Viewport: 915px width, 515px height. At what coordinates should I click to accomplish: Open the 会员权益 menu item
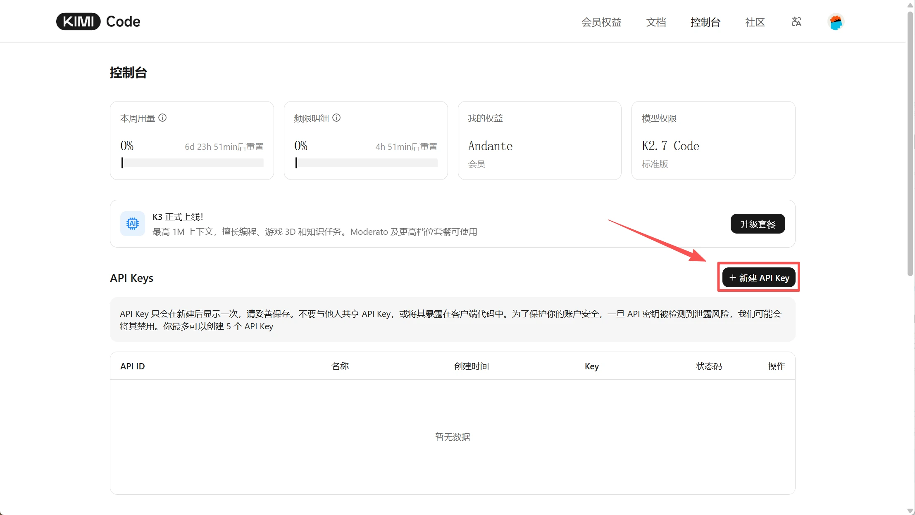[601, 22]
